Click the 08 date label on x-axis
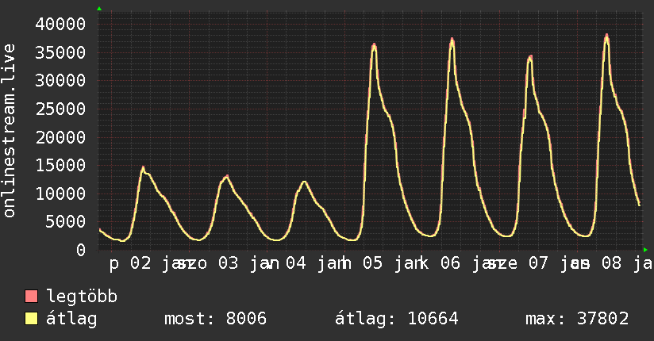Screen dimensions: 654x341 [611, 263]
